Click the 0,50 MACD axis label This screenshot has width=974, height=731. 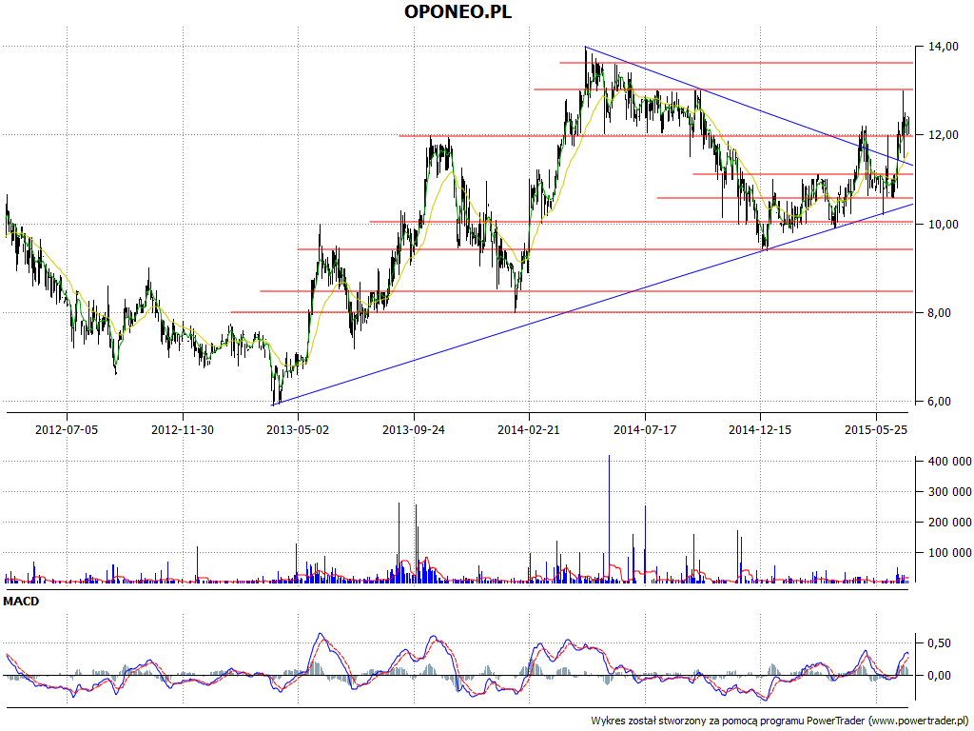point(939,643)
